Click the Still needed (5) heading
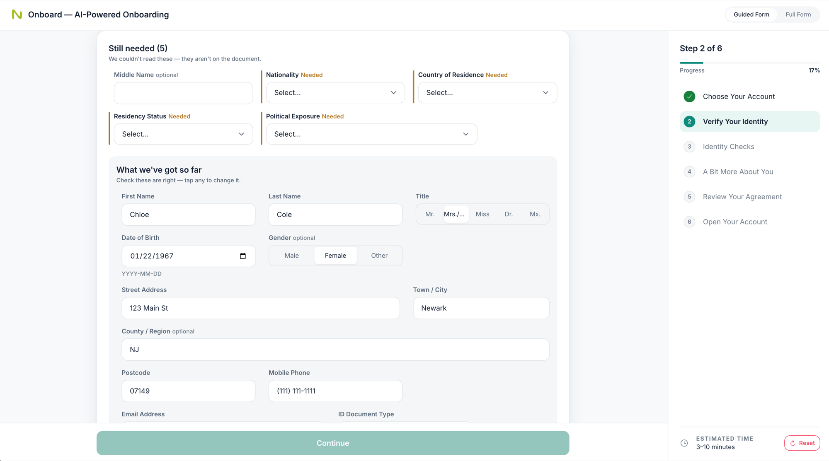Image resolution: width=829 pixels, height=461 pixels. click(x=138, y=48)
